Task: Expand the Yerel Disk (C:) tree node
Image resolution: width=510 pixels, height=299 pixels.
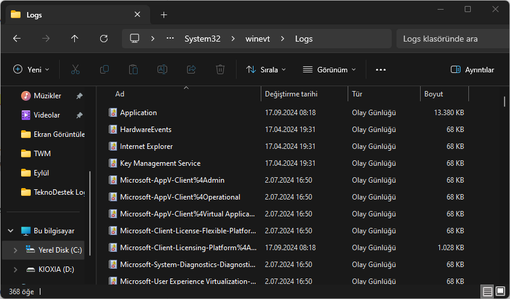Action: point(15,250)
